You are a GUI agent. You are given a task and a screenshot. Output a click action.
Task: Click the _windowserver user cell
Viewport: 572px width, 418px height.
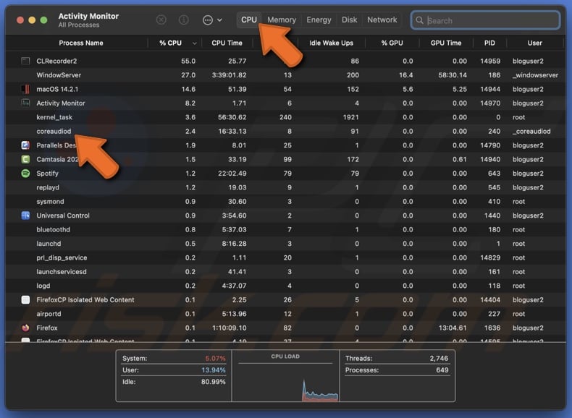535,75
